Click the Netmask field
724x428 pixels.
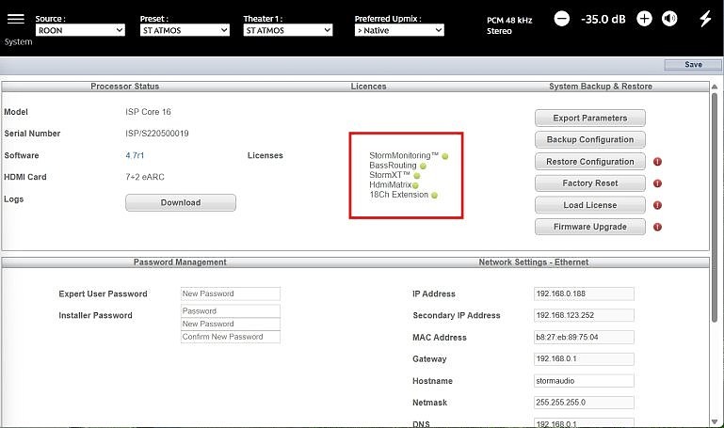click(584, 403)
